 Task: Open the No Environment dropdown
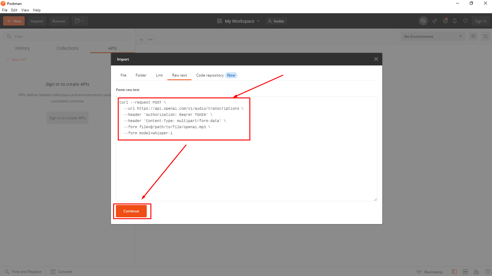tap(433, 36)
